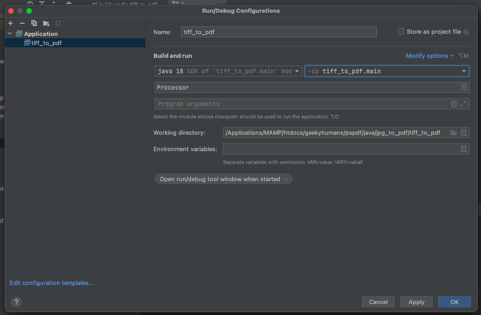This screenshot has height=315, width=481.
Task: Open the '-cp tiff_to_pdf.main' module dropdown
Action: (463, 71)
